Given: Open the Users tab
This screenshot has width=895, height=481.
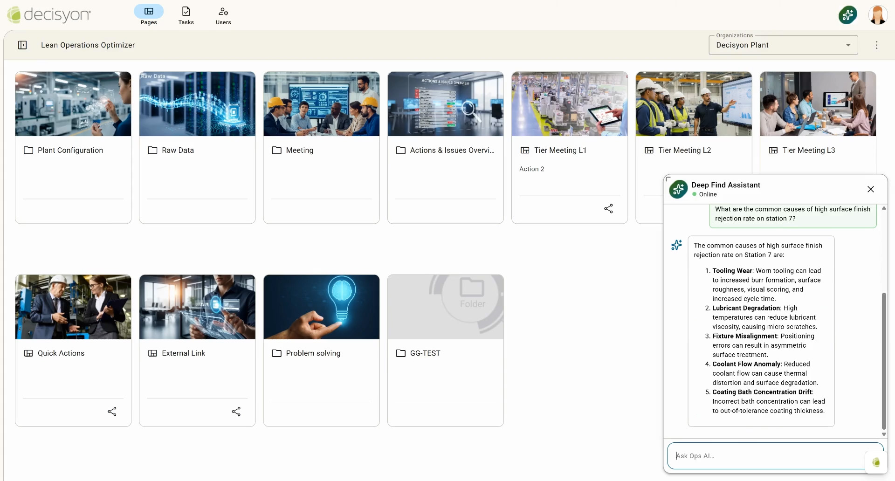Looking at the screenshot, I should point(223,15).
